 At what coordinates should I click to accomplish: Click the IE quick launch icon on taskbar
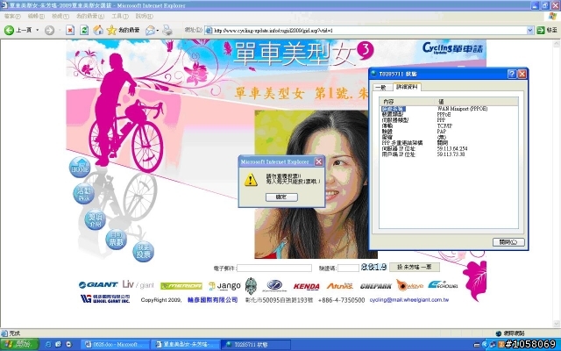[48, 345]
